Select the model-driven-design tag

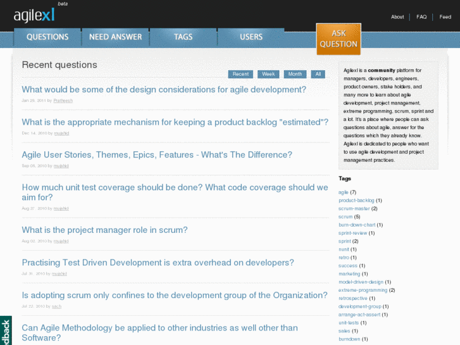[361, 282]
